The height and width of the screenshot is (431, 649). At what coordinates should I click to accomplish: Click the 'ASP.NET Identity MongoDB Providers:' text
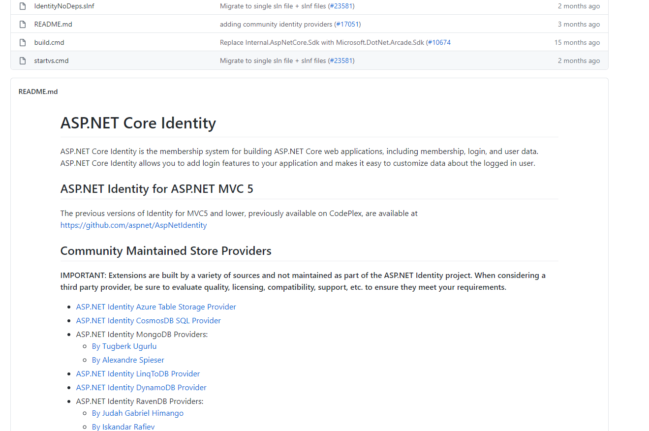(x=142, y=335)
